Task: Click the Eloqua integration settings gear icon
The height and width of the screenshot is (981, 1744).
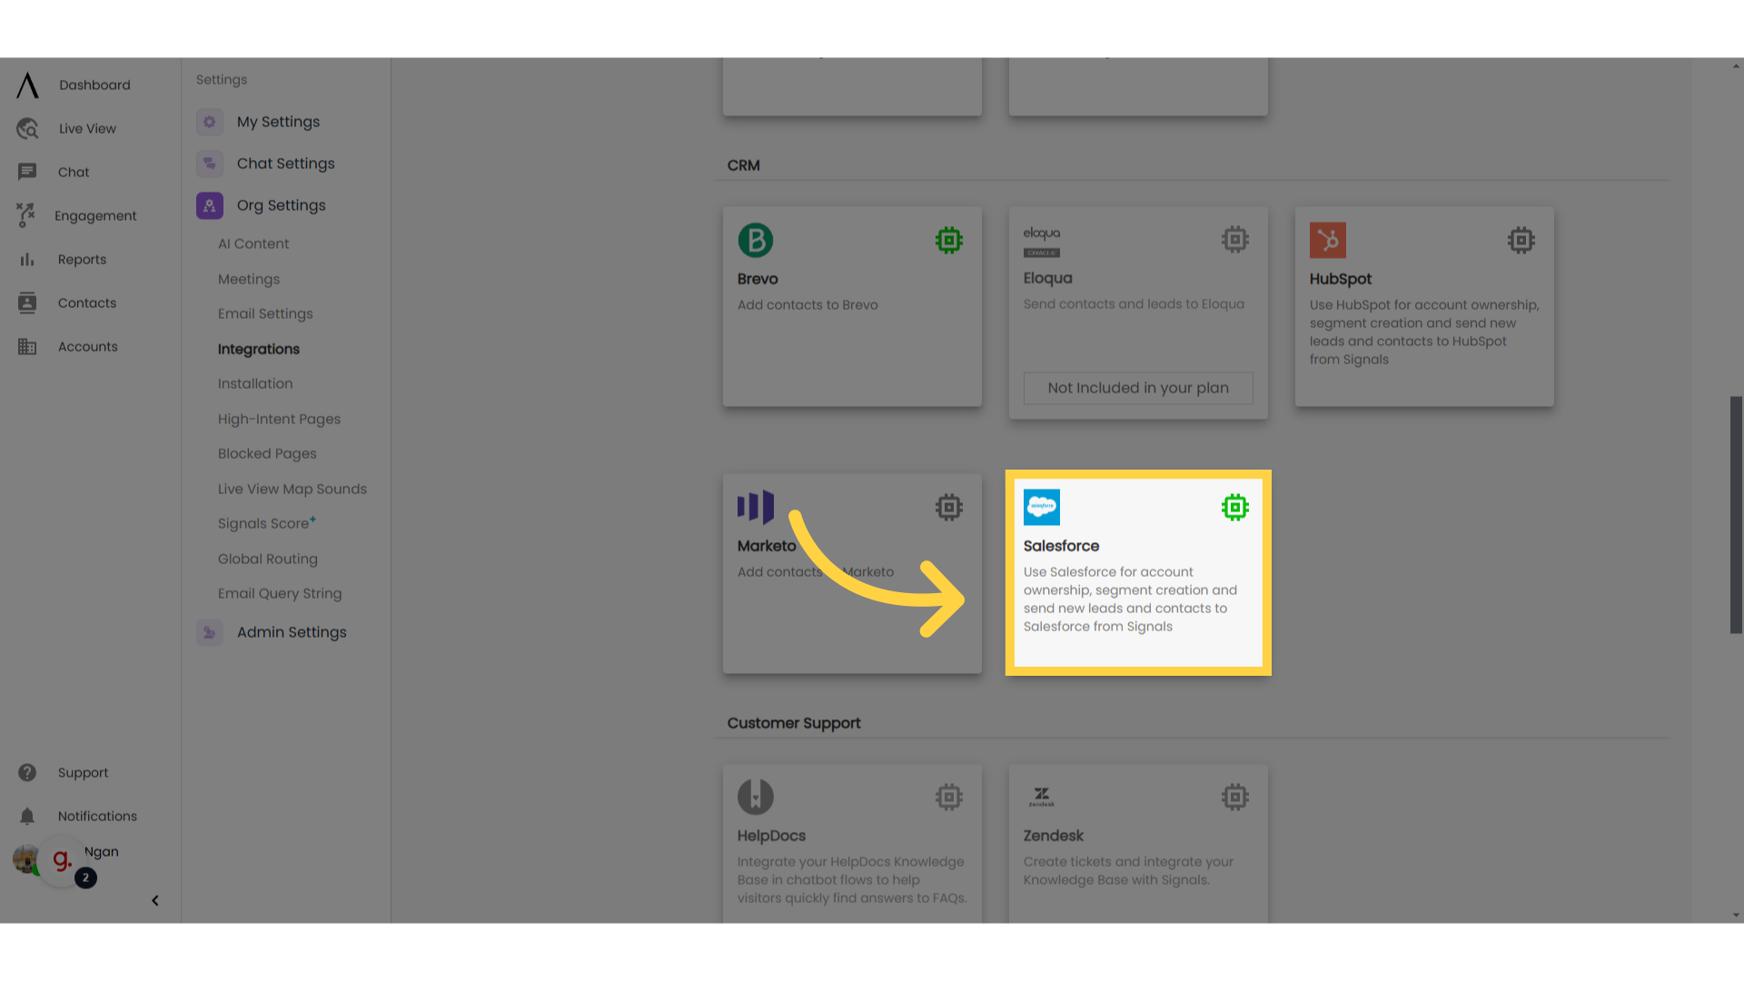Action: (x=1235, y=240)
